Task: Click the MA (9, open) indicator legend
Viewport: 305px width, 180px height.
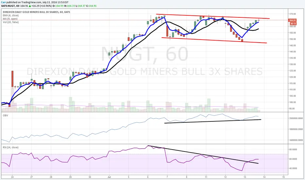Action: point(10,19)
